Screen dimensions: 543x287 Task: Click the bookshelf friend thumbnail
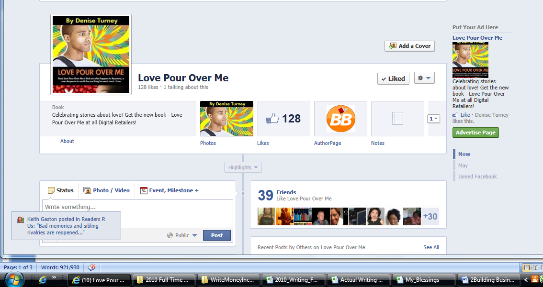303,217
